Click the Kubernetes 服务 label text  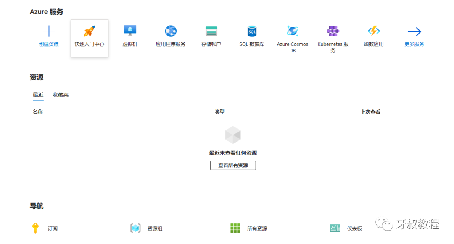(x=333, y=47)
